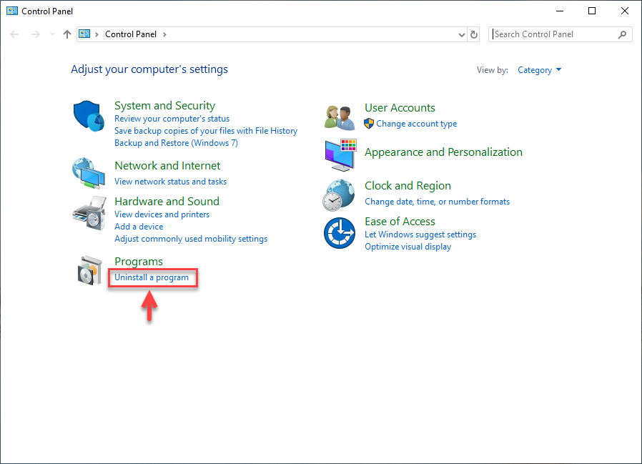Click the Appearance and Personalization monitor icon
This screenshot has width=642, height=464.
tap(340, 155)
